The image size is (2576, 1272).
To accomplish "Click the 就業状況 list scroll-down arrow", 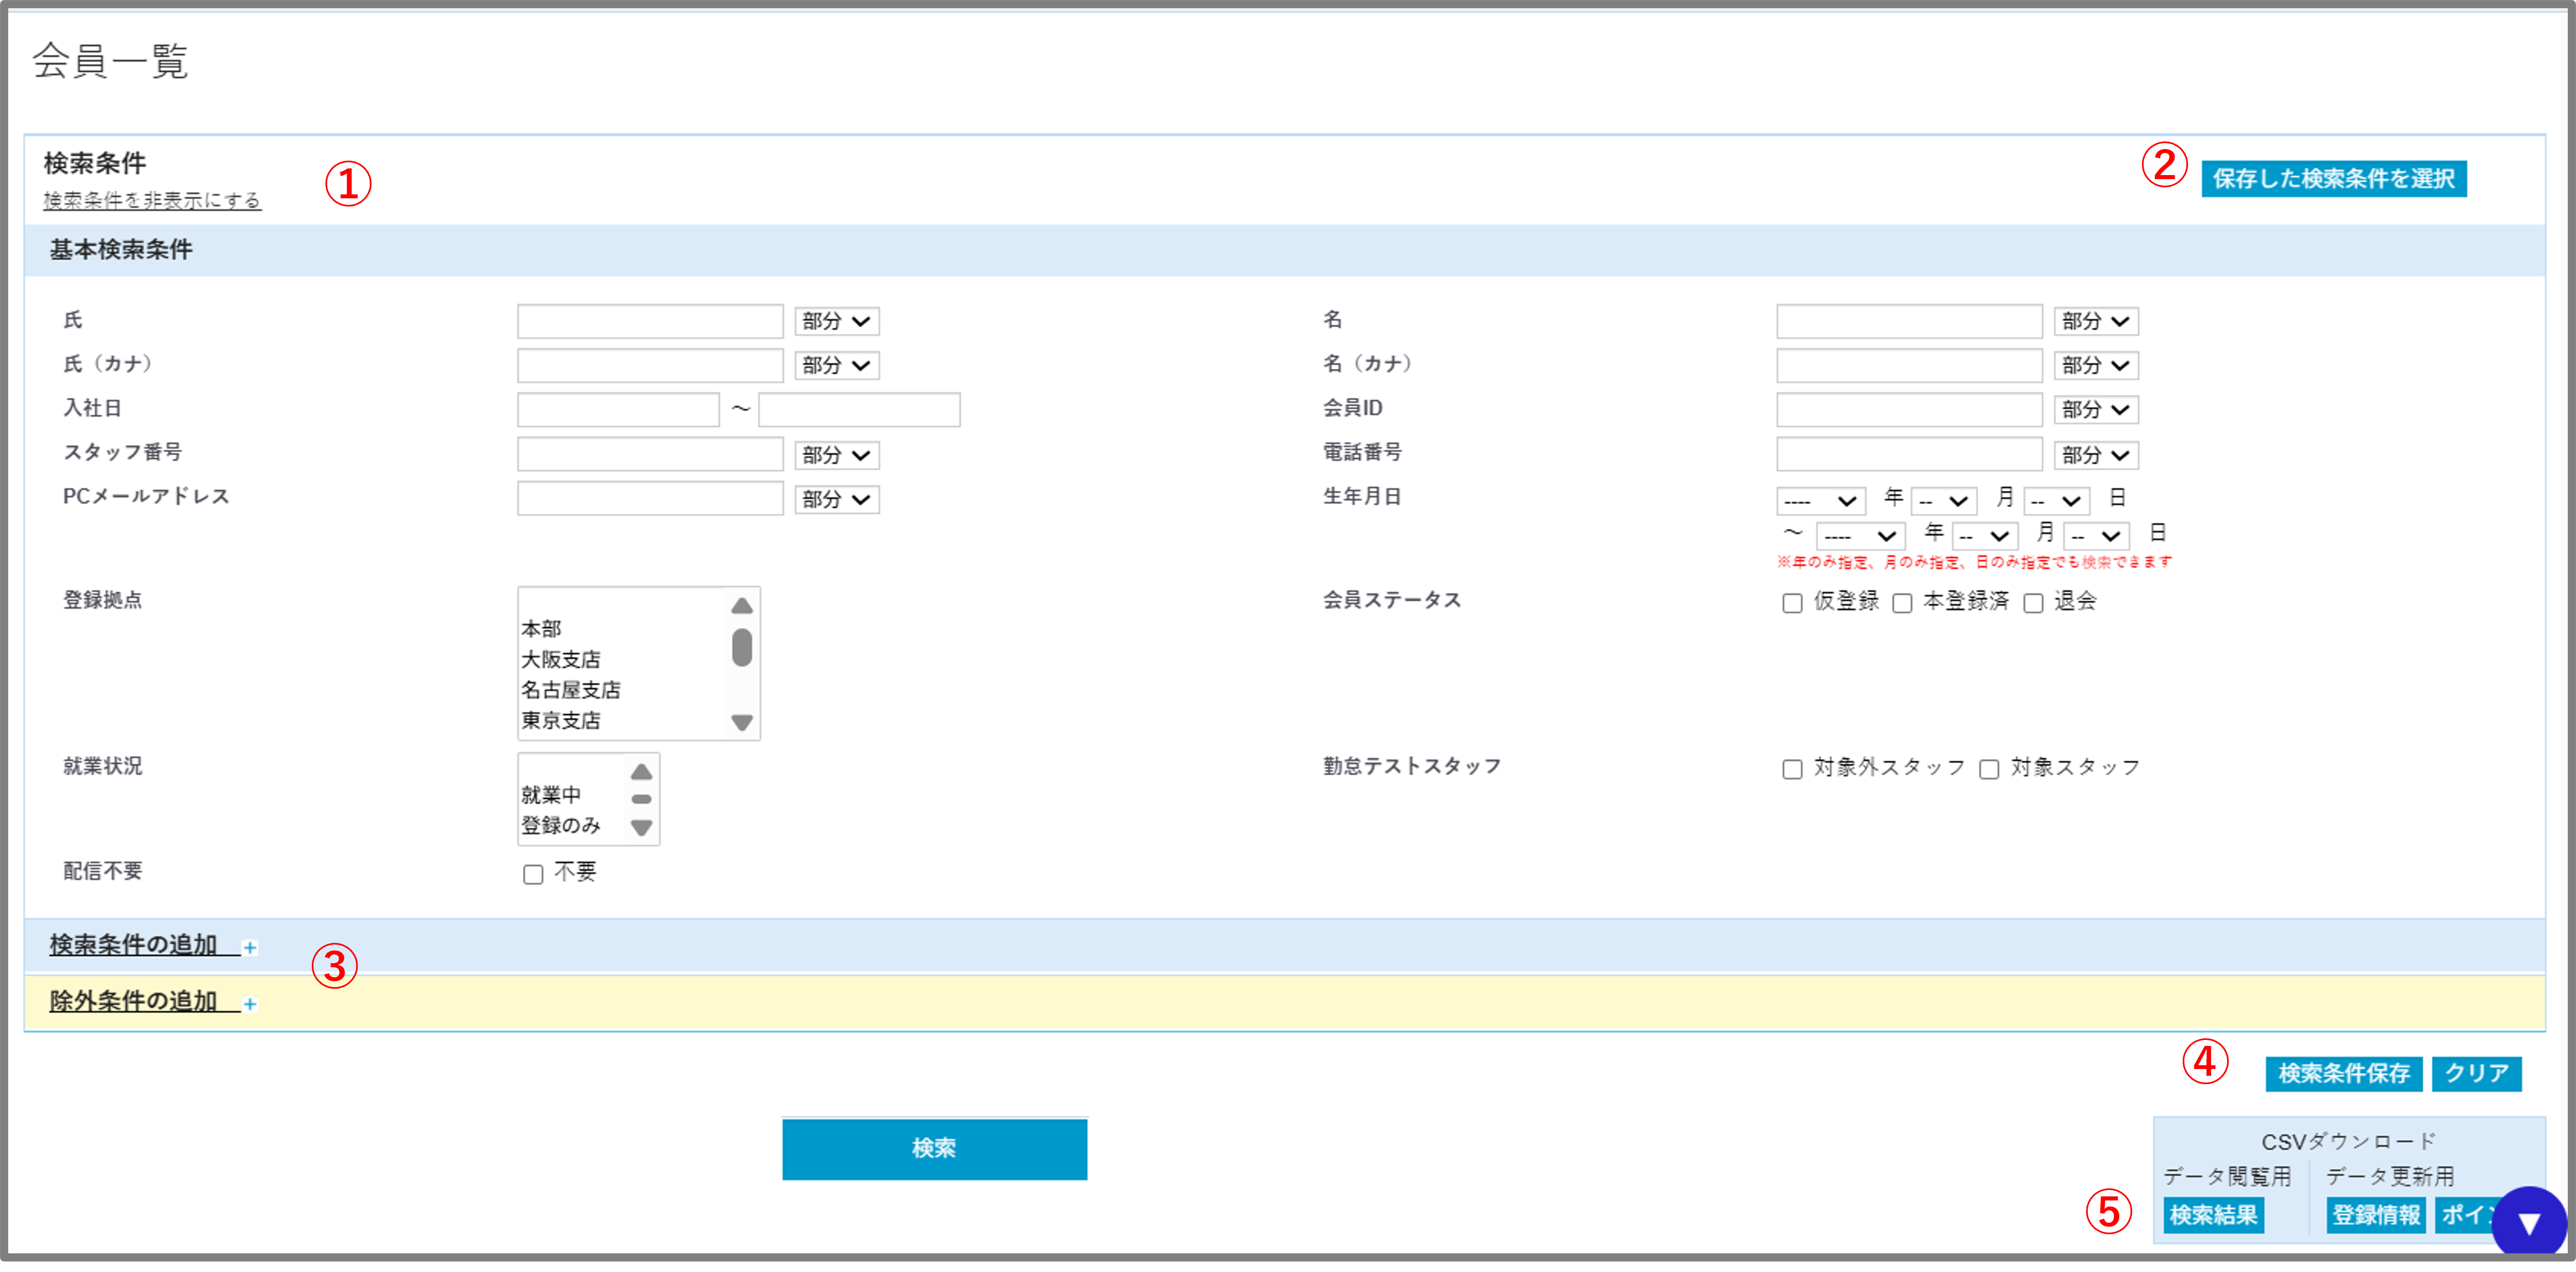I will click(642, 828).
